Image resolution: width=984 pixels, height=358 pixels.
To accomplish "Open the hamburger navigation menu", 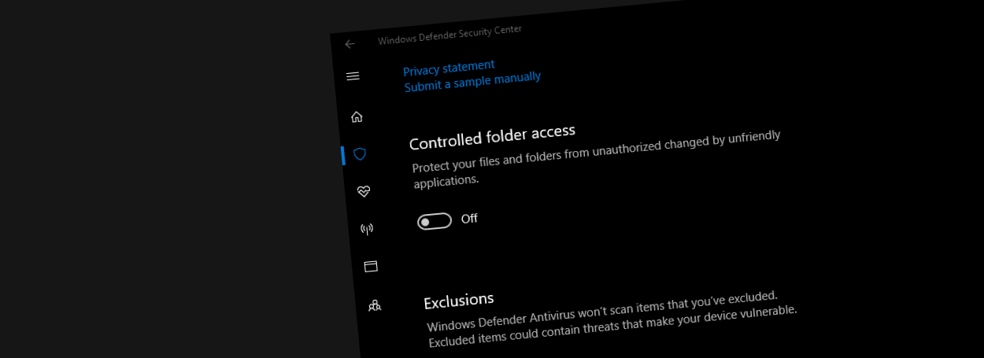I will point(353,76).
